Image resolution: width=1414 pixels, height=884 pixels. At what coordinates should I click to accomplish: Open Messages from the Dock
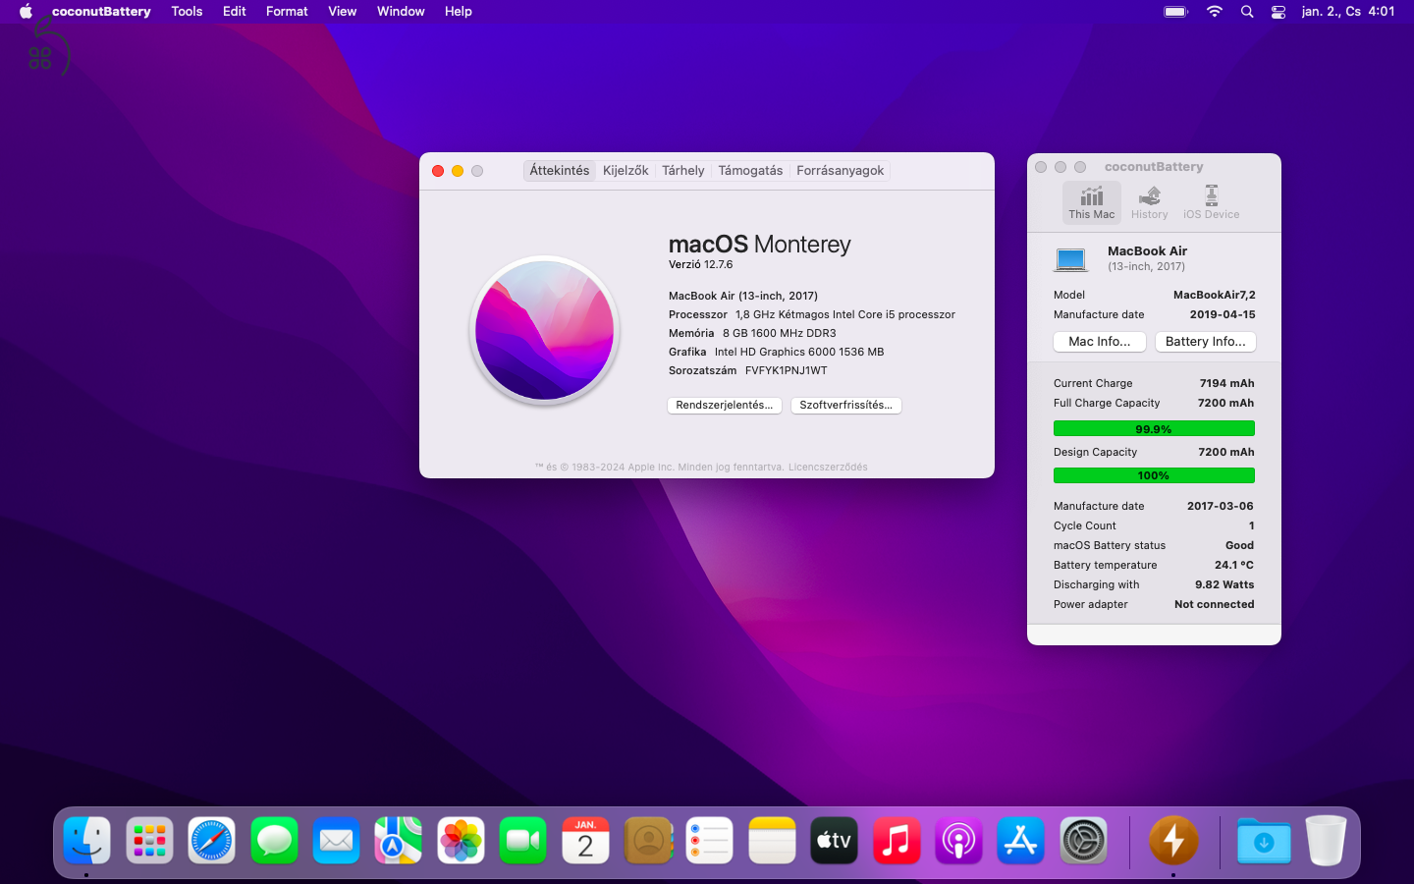click(x=274, y=841)
